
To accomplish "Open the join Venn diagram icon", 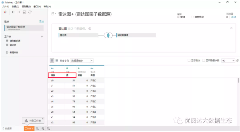I will (x=108, y=35).
